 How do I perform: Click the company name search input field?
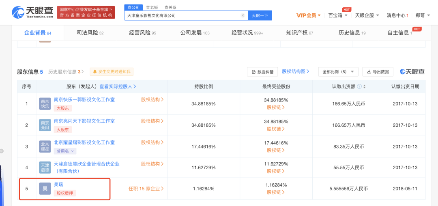[182, 15]
